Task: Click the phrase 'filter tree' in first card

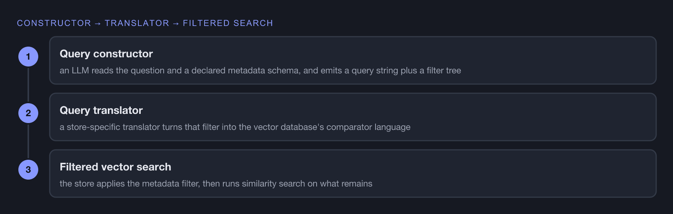Action: point(444,71)
